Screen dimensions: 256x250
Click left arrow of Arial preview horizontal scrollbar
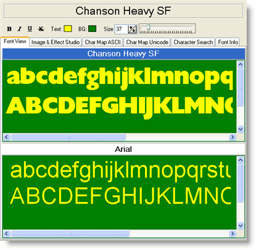coord(6,233)
